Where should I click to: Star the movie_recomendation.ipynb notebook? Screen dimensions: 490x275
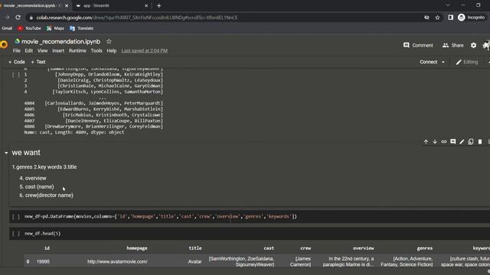tap(109, 41)
